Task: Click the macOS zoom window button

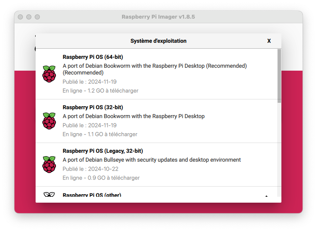Action: point(37,17)
